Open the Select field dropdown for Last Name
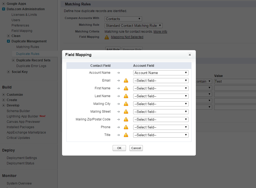 (161, 96)
